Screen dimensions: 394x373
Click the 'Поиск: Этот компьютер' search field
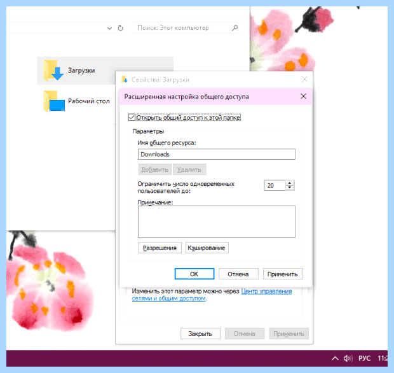[x=187, y=28]
